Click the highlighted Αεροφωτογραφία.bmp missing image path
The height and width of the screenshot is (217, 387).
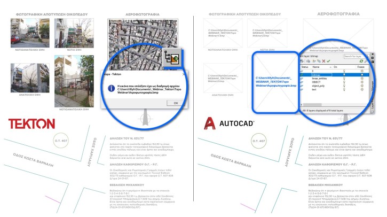click(x=275, y=82)
